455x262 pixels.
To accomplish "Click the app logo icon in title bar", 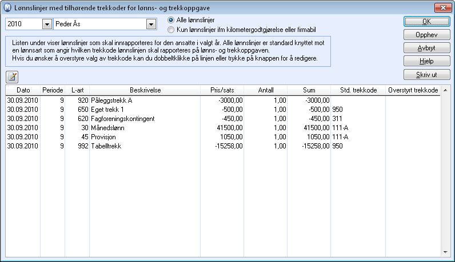I will pos(7,7).
